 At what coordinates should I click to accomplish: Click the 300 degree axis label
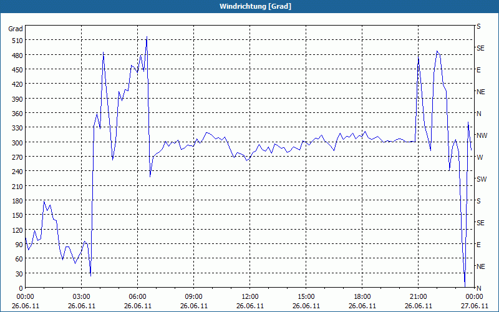click(17, 143)
